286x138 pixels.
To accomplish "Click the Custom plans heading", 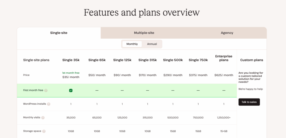I will tap(251, 60).
